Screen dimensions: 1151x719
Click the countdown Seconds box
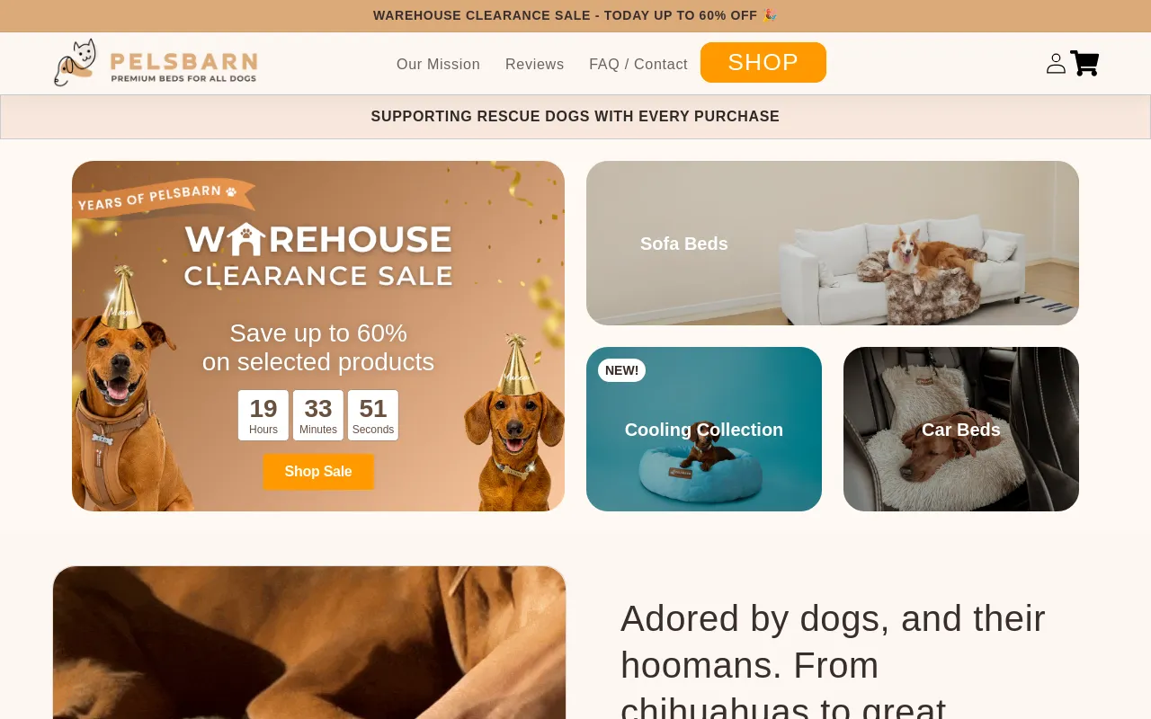coord(373,415)
